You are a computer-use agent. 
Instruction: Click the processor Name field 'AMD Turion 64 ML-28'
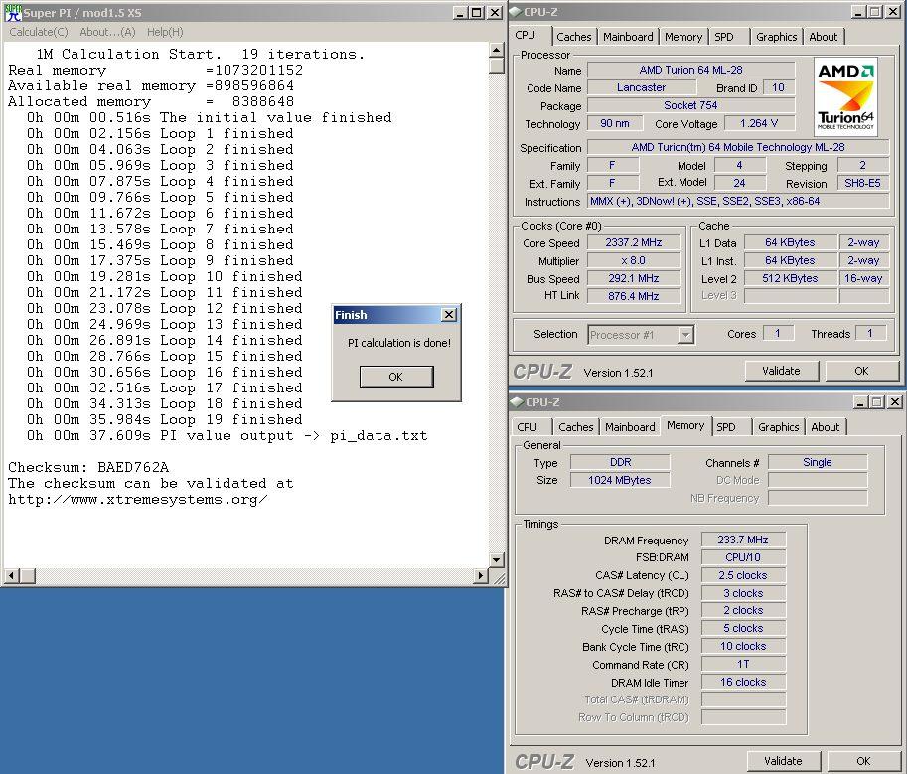click(690, 70)
